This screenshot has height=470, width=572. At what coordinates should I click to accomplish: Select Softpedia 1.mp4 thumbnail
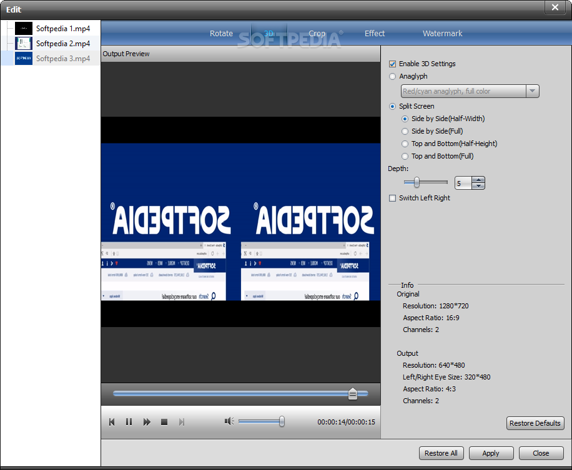[24, 29]
